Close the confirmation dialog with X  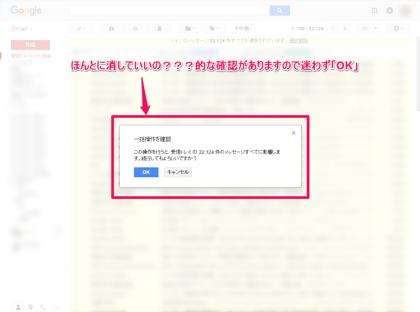coord(293,133)
